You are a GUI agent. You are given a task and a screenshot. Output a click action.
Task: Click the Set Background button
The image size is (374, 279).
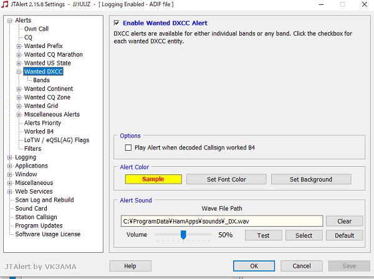(310, 179)
